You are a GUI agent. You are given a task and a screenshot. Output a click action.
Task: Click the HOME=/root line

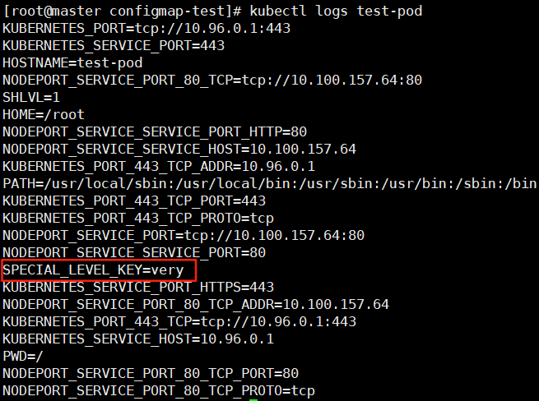(44, 114)
